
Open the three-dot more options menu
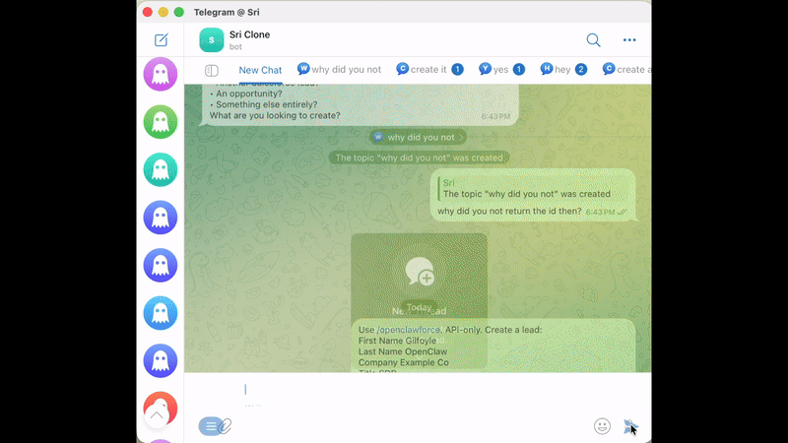[629, 40]
